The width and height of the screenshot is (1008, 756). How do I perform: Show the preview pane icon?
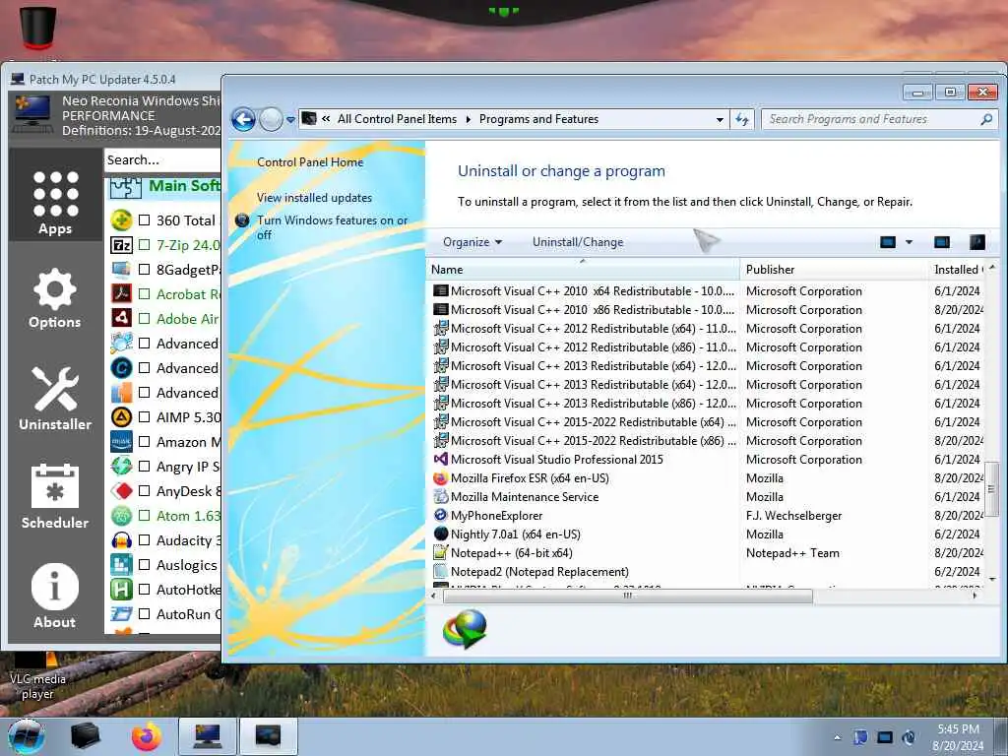point(942,242)
